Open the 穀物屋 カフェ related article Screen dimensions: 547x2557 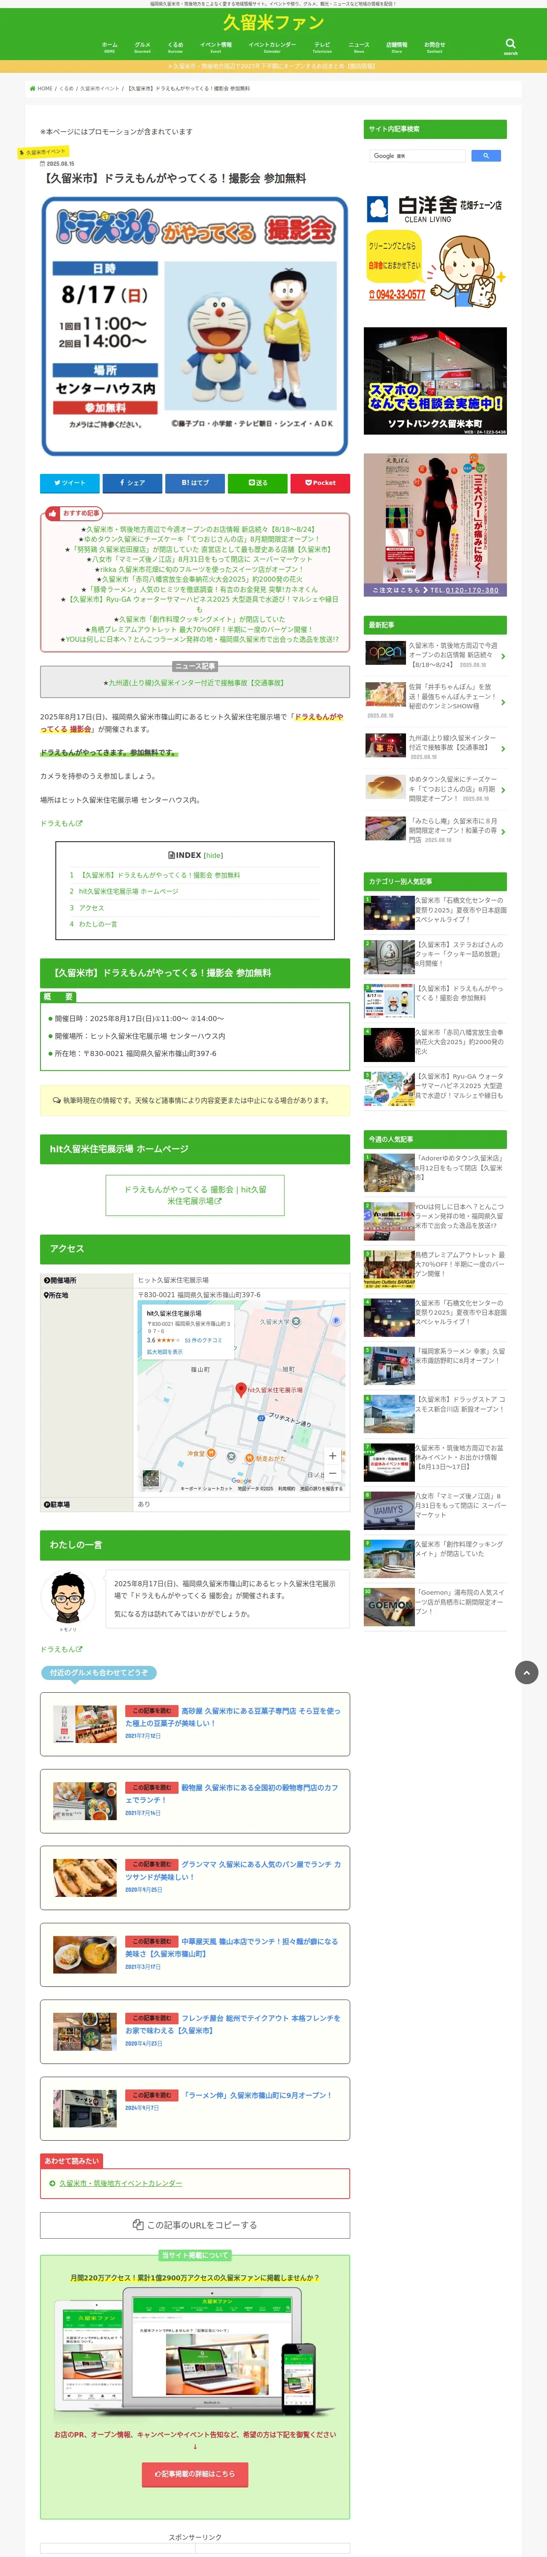tap(195, 1801)
